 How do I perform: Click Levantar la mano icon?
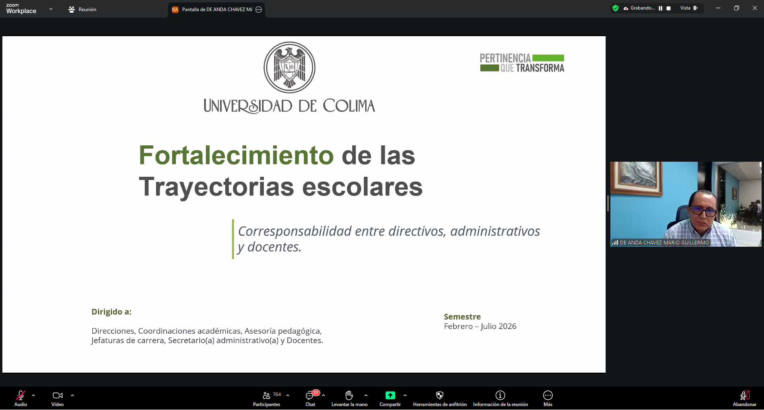pos(349,398)
